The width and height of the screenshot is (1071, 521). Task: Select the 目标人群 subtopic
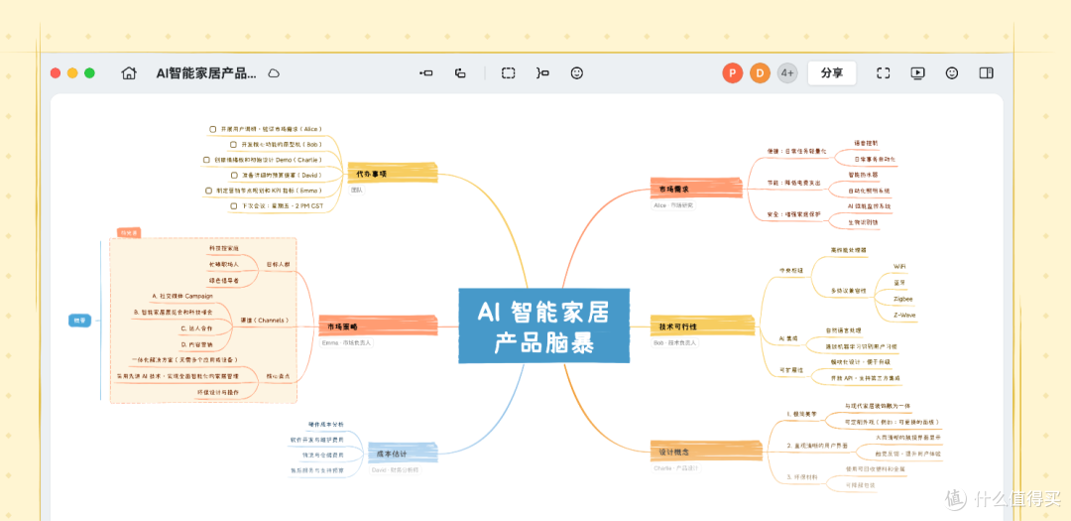pos(277,263)
